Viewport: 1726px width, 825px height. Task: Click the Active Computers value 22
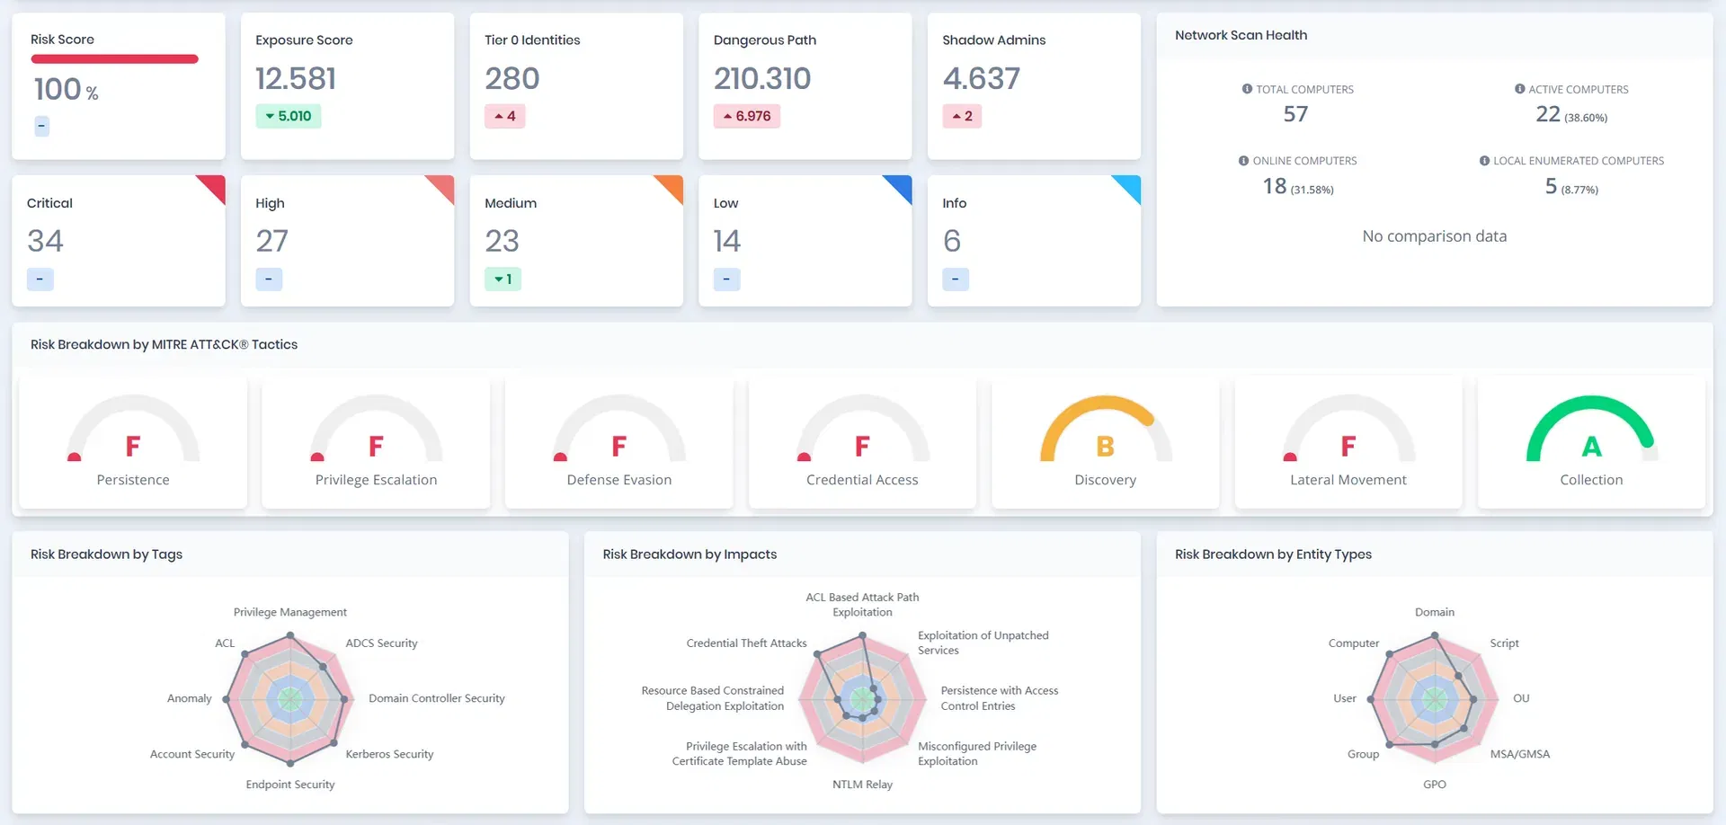1548,114
